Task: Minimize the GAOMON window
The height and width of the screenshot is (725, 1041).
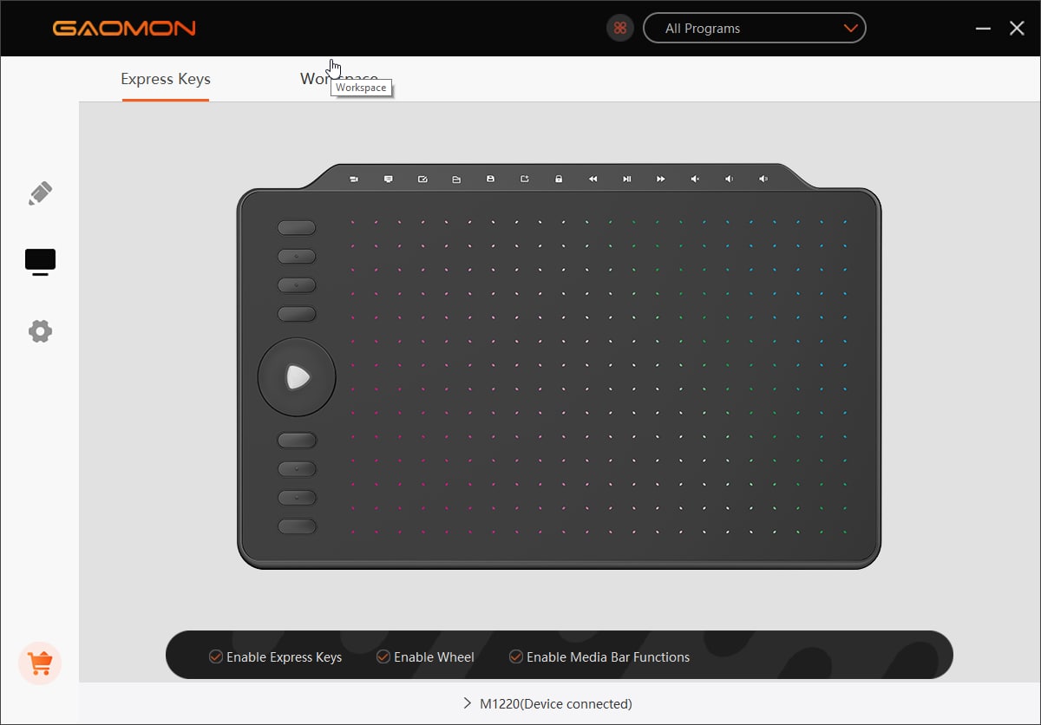Action: click(x=983, y=28)
